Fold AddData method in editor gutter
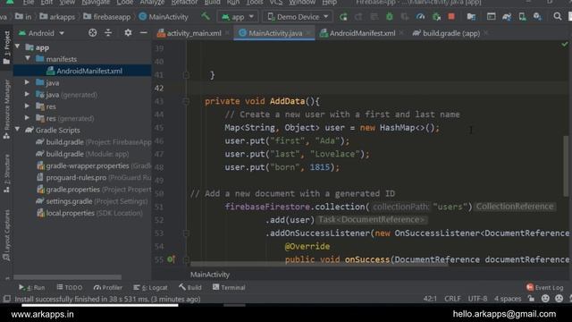572x322 pixels. click(186, 101)
